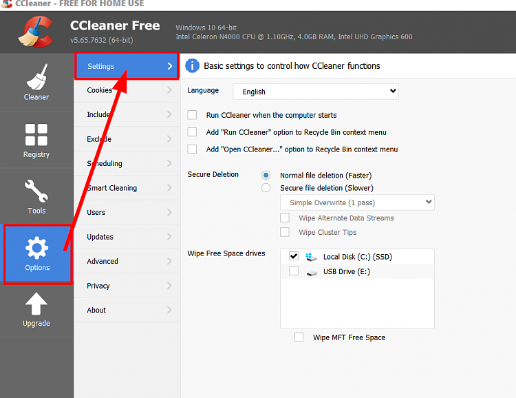
Task: Enable Wipe MFT Free Space checkbox
Action: click(x=299, y=337)
